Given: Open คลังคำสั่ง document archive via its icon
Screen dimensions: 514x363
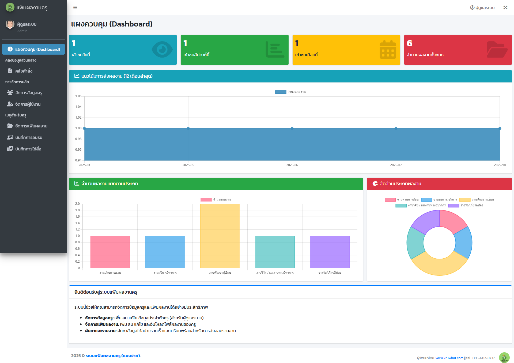Looking at the screenshot, I should click(10, 71).
